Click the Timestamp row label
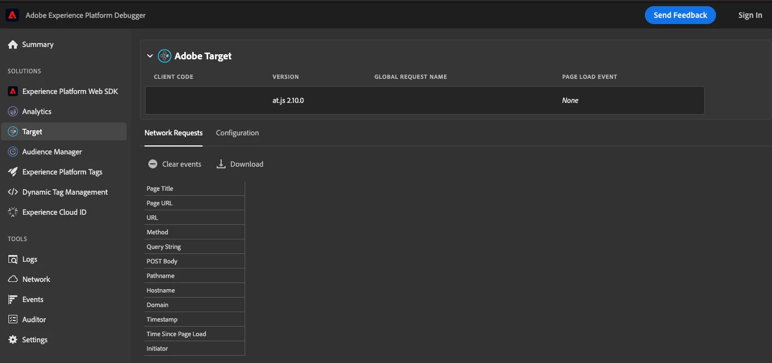Screen dimensions: 772x363 coord(162,319)
